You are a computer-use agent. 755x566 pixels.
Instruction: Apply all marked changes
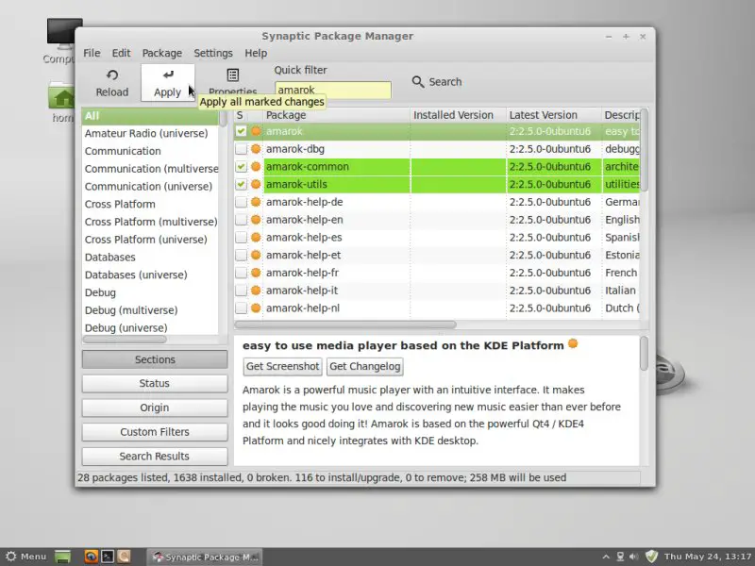click(x=168, y=82)
